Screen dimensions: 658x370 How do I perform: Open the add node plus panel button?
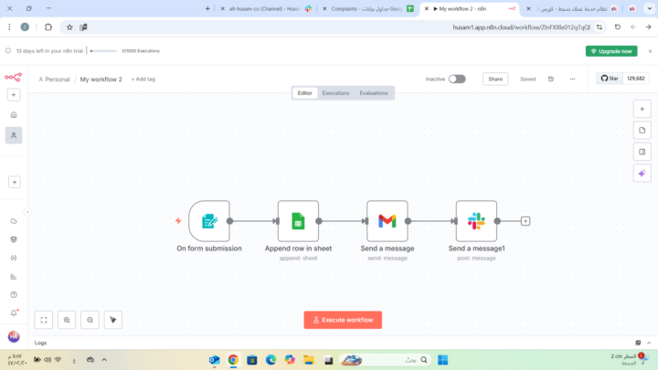click(642, 109)
